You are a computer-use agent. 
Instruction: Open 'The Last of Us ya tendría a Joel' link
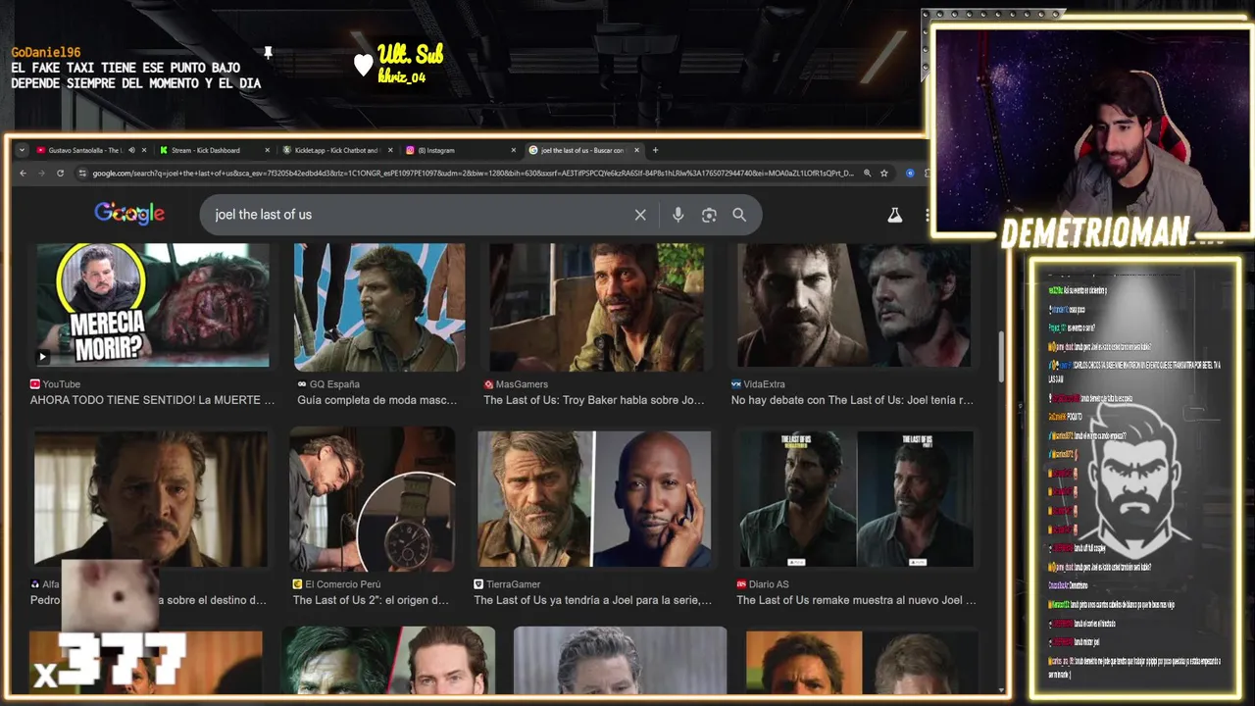(x=592, y=600)
